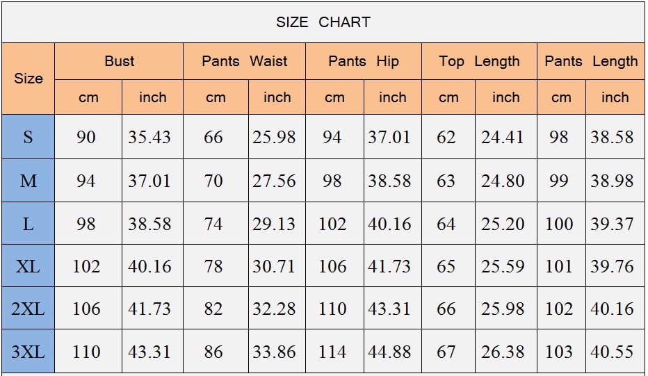
Task: Select the L size row label
Action: (x=28, y=224)
